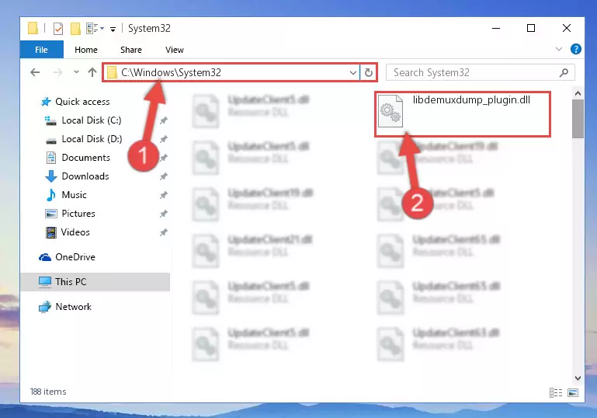Switch to the Home ribbon tab

(x=86, y=50)
